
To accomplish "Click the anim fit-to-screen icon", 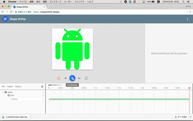I will [x=60, y=85].
